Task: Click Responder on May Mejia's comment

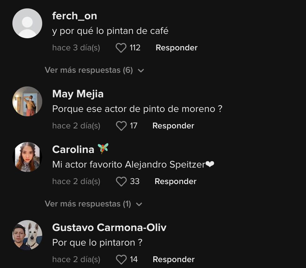Action: click(173, 126)
